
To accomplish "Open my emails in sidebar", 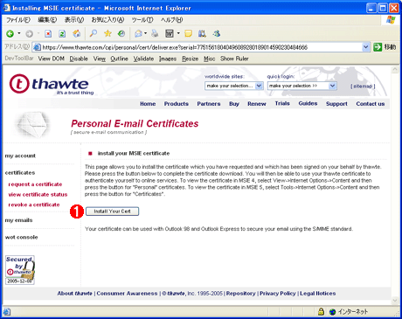I will point(18,220).
